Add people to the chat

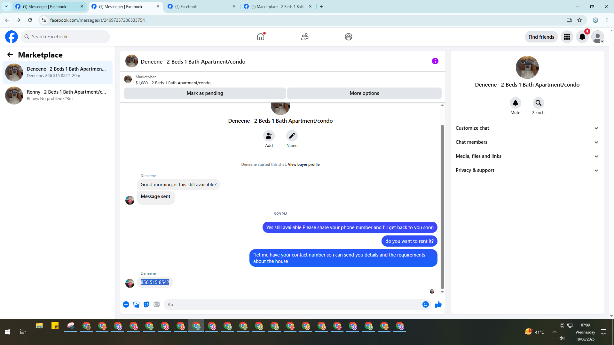click(x=269, y=136)
